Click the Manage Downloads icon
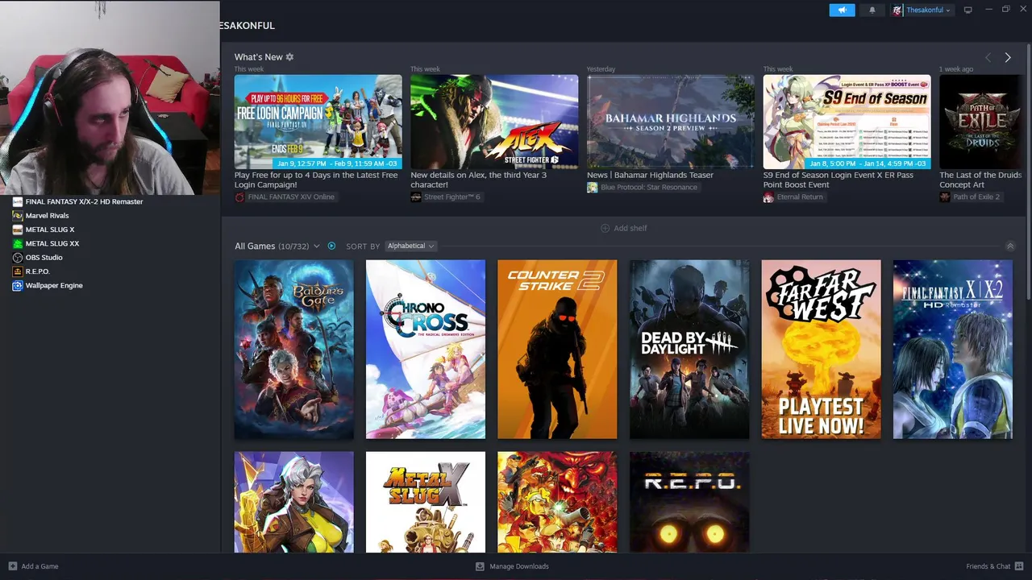 tap(480, 566)
